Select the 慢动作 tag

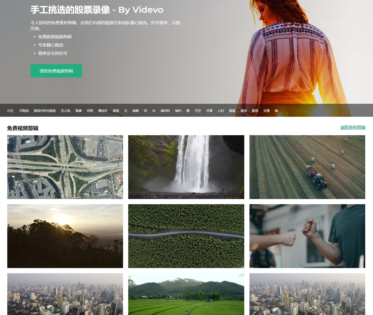point(103,111)
